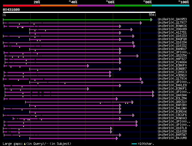Select the UniRef100_A3EN10 label
The image size is (192, 146).
pos(172,76)
